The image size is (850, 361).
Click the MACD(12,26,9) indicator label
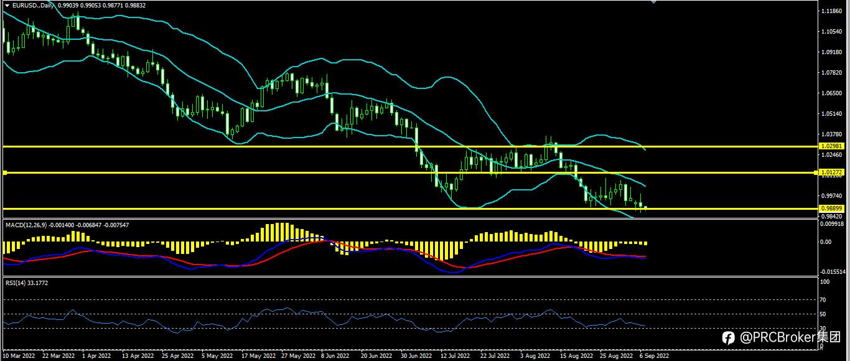click(26, 224)
